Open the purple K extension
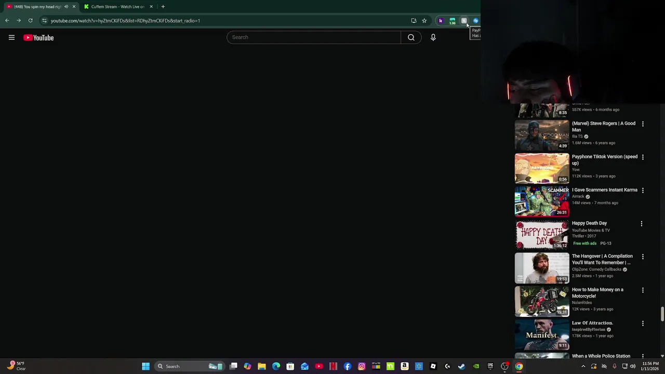 click(x=441, y=21)
